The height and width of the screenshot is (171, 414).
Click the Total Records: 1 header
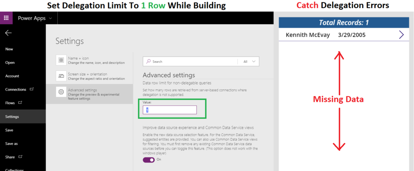(x=344, y=23)
